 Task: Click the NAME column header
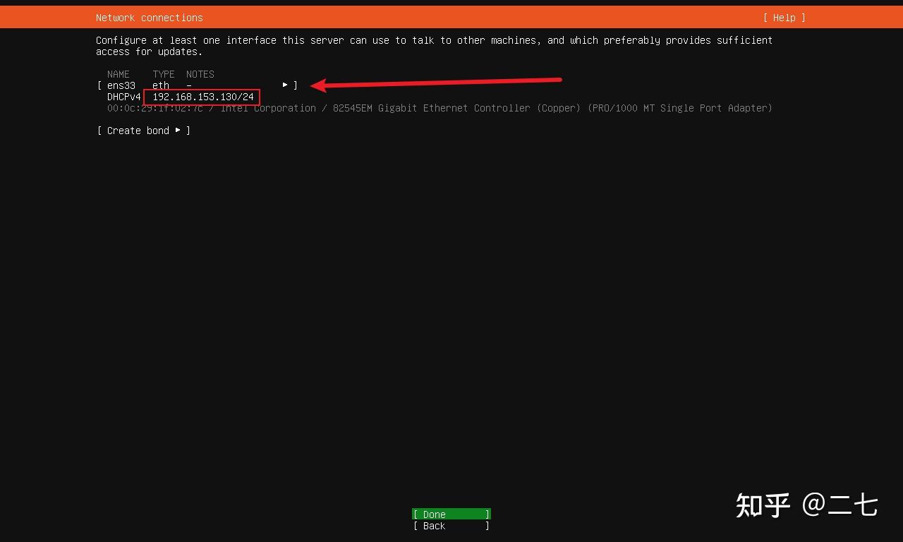(118, 74)
